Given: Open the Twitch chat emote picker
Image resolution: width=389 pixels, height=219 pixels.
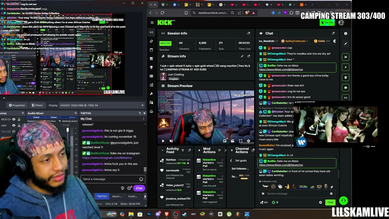Looking at the screenshot, I should tap(141, 179).
